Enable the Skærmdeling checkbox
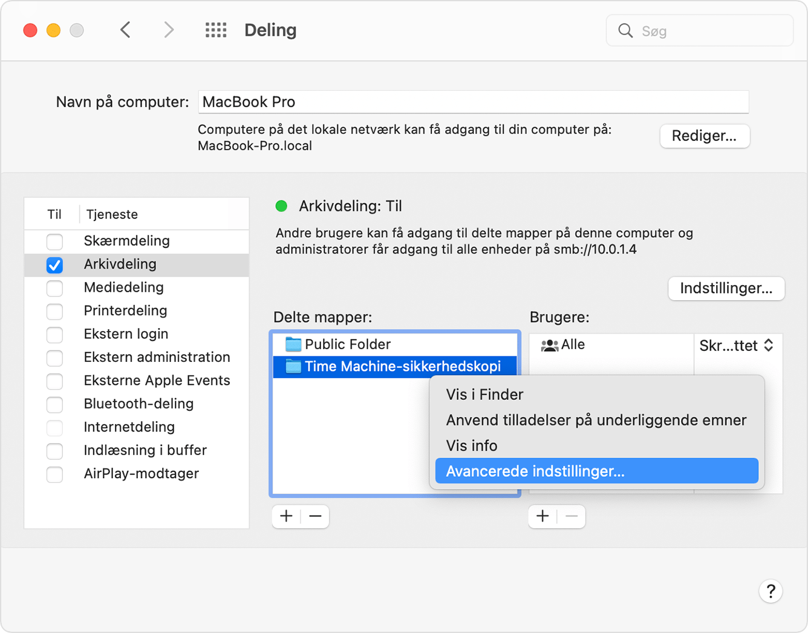Image resolution: width=808 pixels, height=633 pixels. (54, 241)
